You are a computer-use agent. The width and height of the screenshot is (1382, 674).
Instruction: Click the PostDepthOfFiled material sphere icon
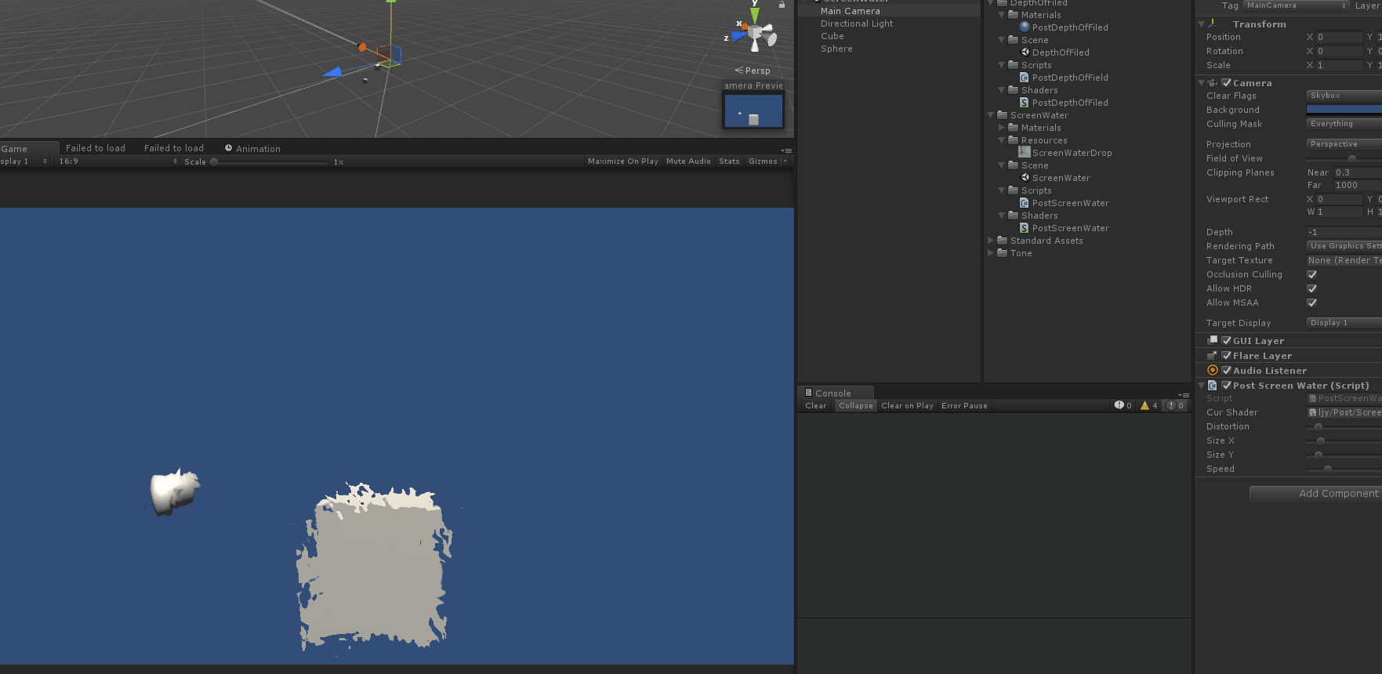pyautogui.click(x=1025, y=27)
